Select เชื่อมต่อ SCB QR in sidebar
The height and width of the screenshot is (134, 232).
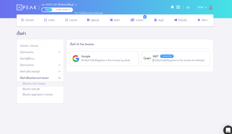31,89
